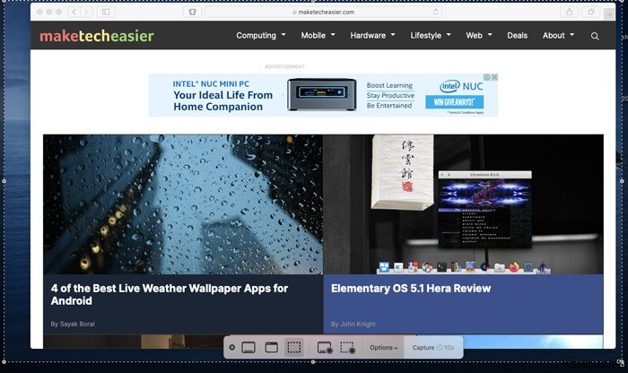Select Record Entire Screen icon

click(325, 347)
